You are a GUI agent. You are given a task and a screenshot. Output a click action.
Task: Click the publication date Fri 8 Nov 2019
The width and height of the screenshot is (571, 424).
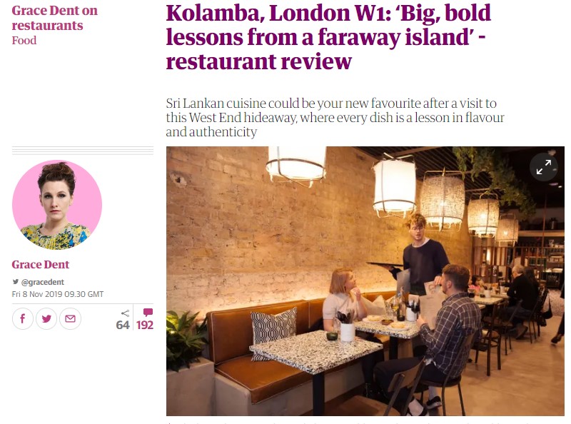(x=58, y=294)
